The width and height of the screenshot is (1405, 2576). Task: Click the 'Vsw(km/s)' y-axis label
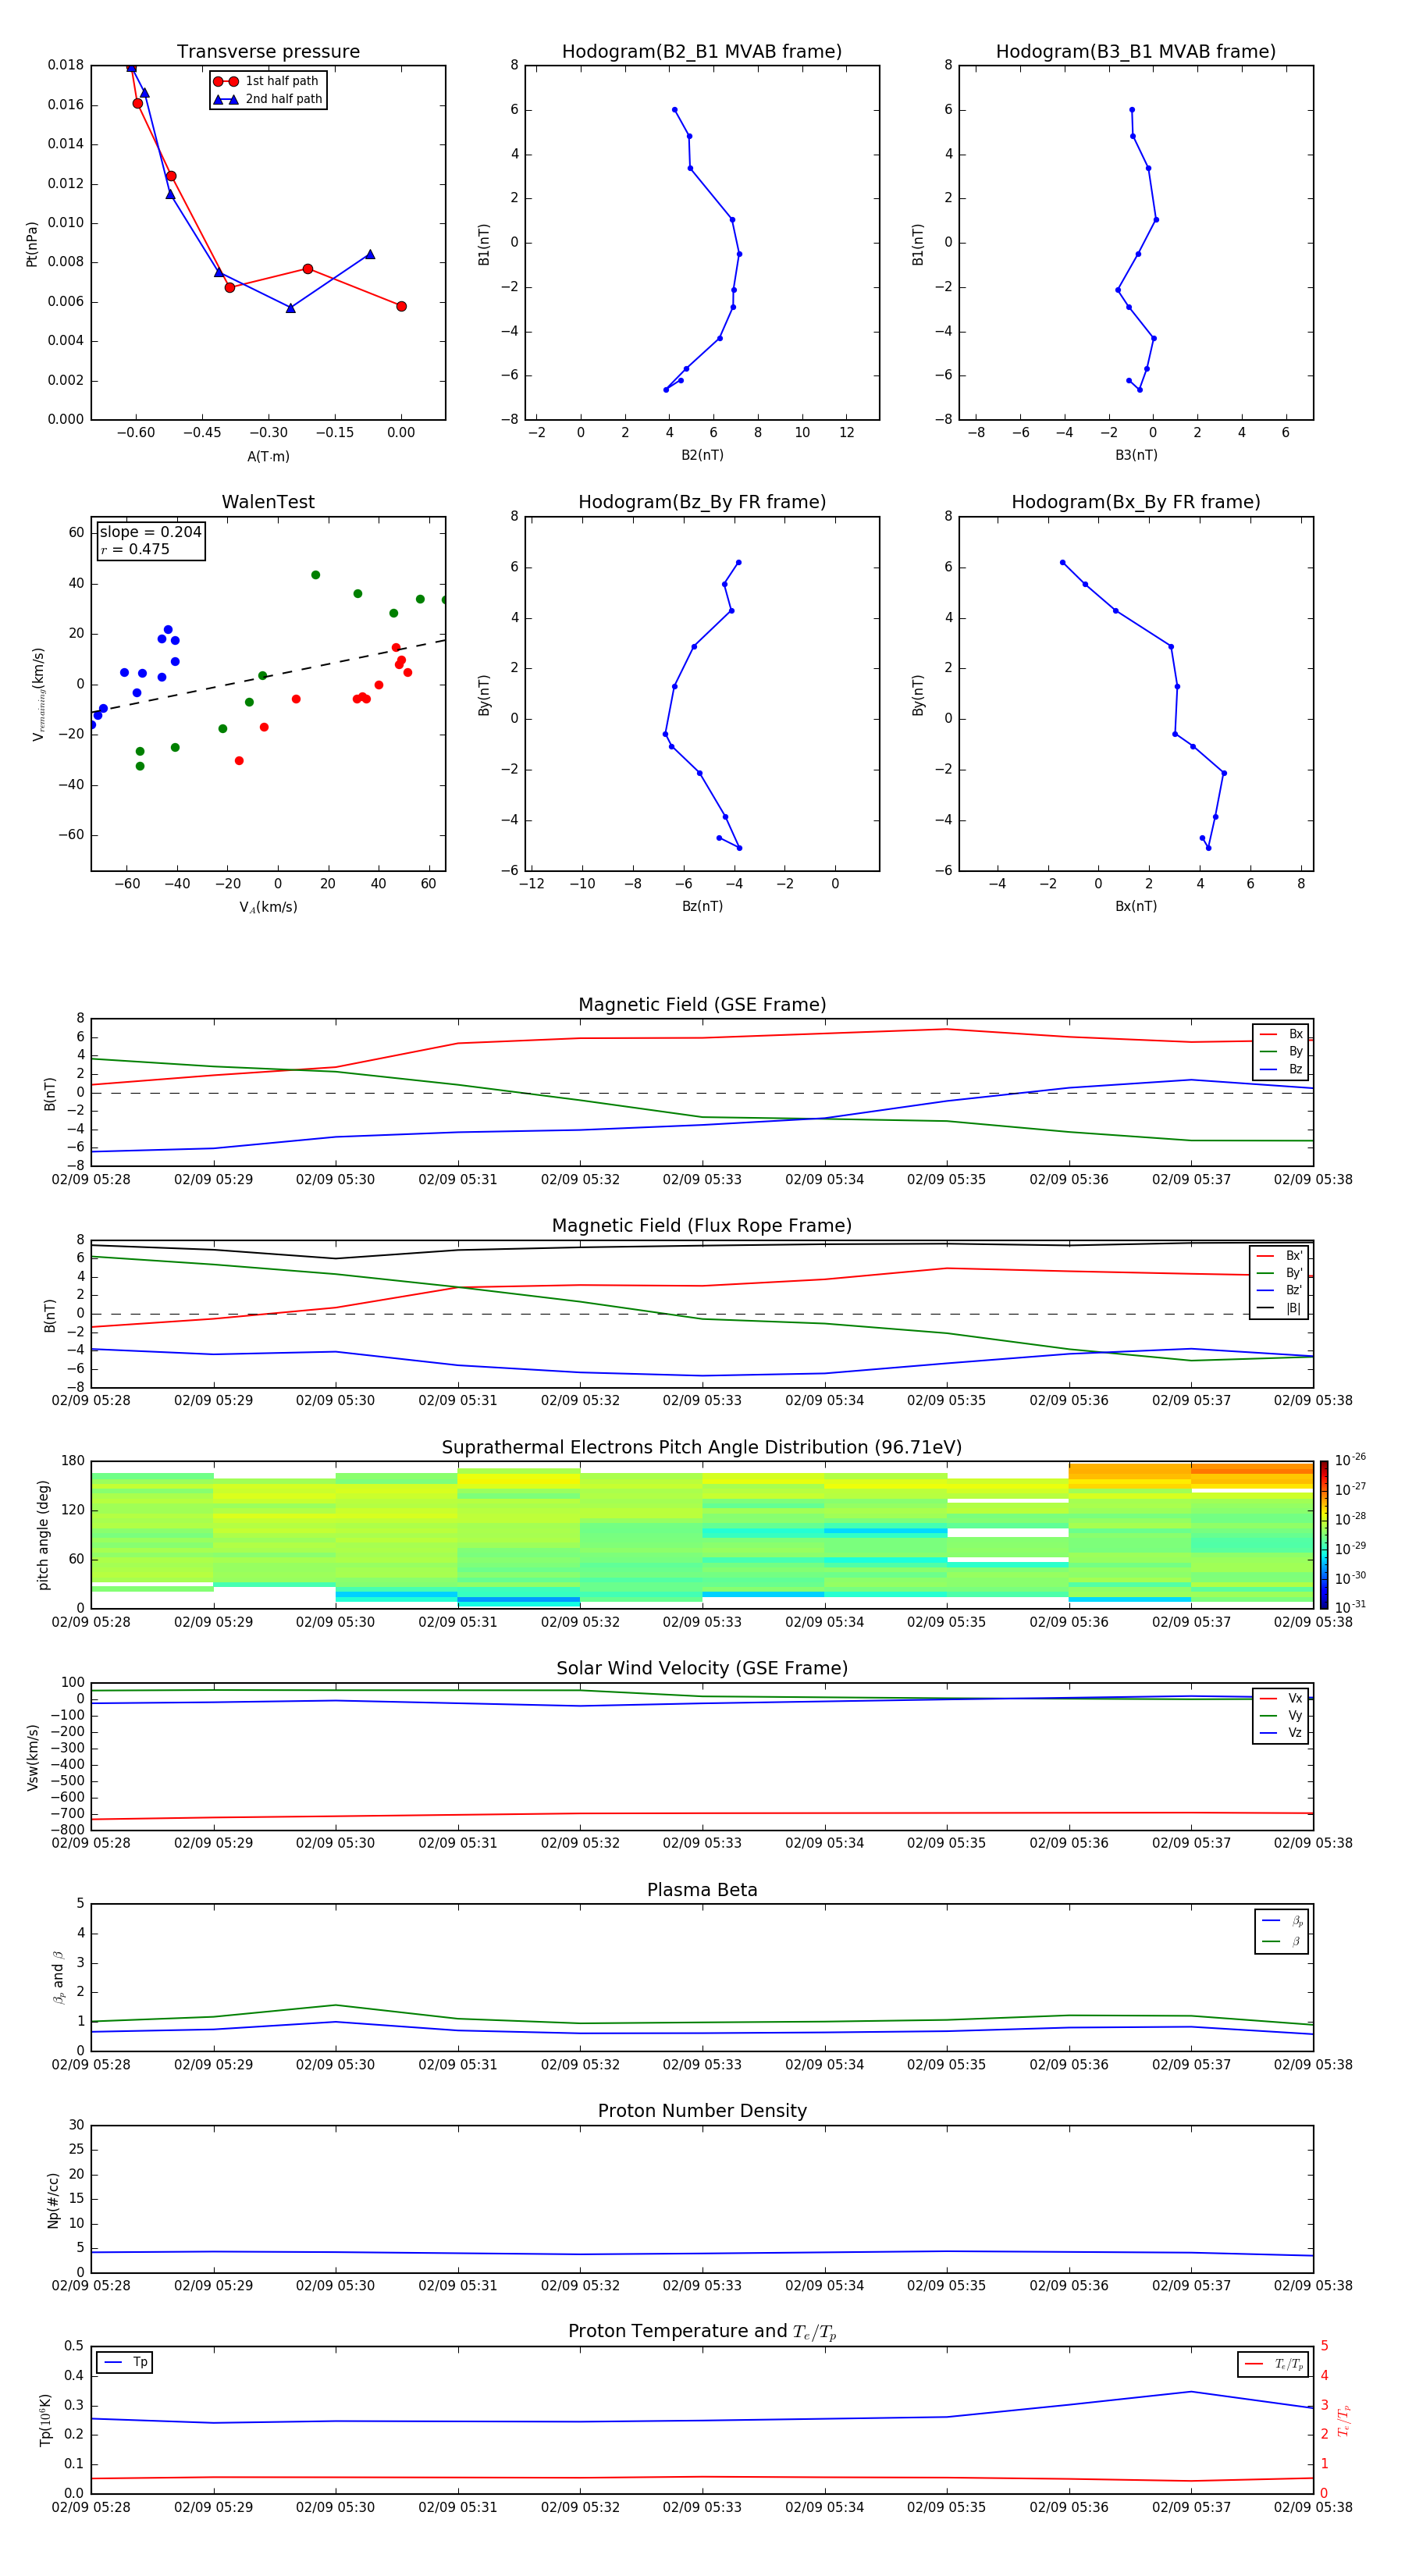pyautogui.click(x=33, y=1756)
